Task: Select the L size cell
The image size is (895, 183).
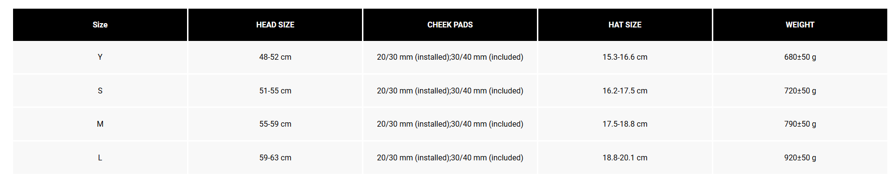Action: point(100,157)
